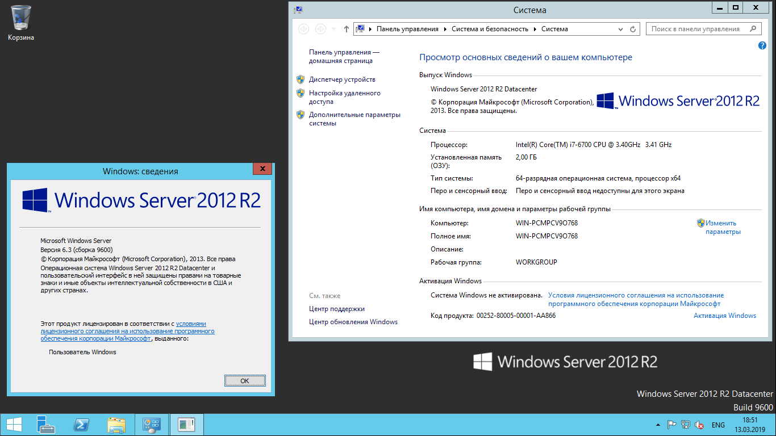Expand the arrow after 'Система и безопасность' breadcrumb
776x436 pixels.
pyautogui.click(x=535, y=29)
